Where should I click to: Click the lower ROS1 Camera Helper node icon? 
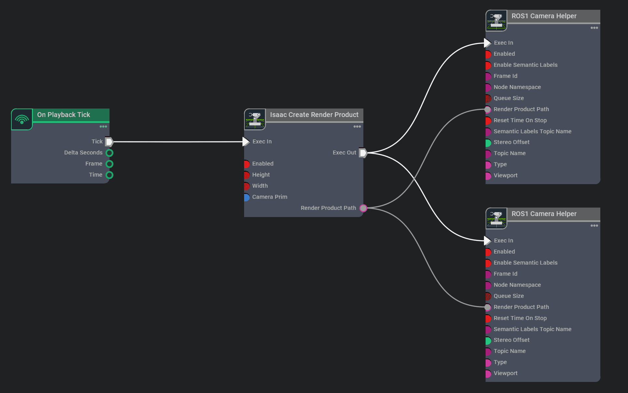click(496, 218)
